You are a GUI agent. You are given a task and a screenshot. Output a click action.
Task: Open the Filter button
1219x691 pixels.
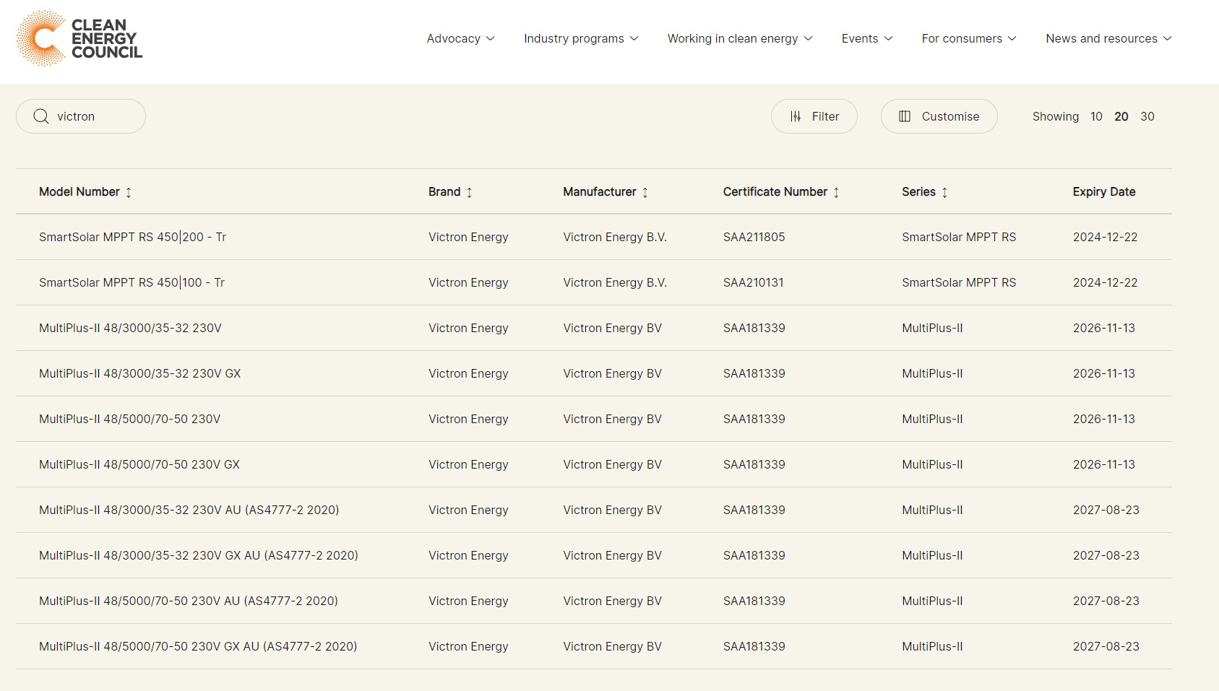pos(814,116)
